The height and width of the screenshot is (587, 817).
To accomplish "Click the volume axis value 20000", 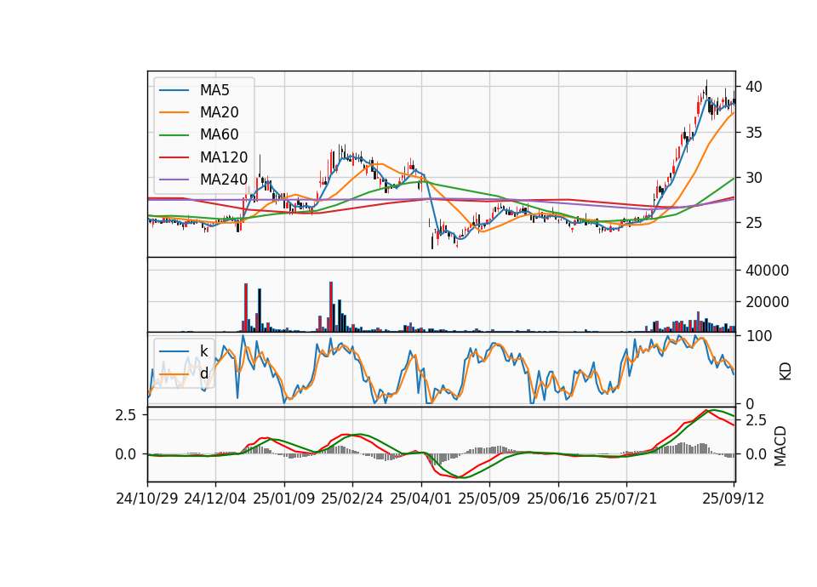I will pyautogui.click(x=768, y=302).
